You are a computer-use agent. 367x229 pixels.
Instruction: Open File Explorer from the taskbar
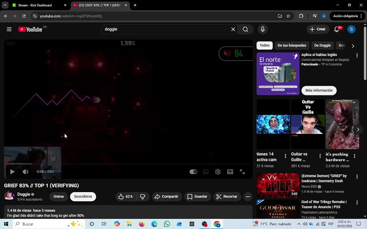pos(129,224)
